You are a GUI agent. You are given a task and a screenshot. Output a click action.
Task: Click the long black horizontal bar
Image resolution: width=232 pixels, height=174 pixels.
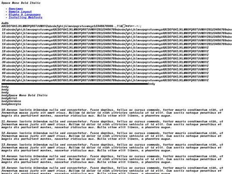tap(75, 84)
